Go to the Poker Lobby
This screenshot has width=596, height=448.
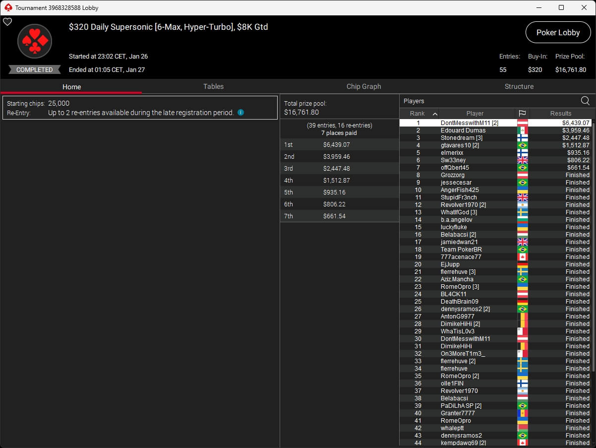coord(558,33)
